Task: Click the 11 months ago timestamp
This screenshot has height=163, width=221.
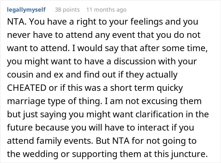Action: (106, 10)
